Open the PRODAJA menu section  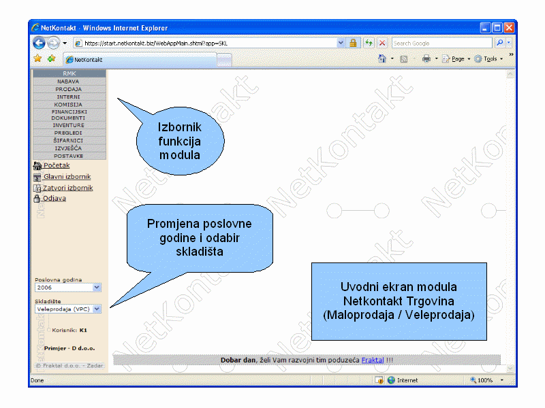tap(69, 89)
